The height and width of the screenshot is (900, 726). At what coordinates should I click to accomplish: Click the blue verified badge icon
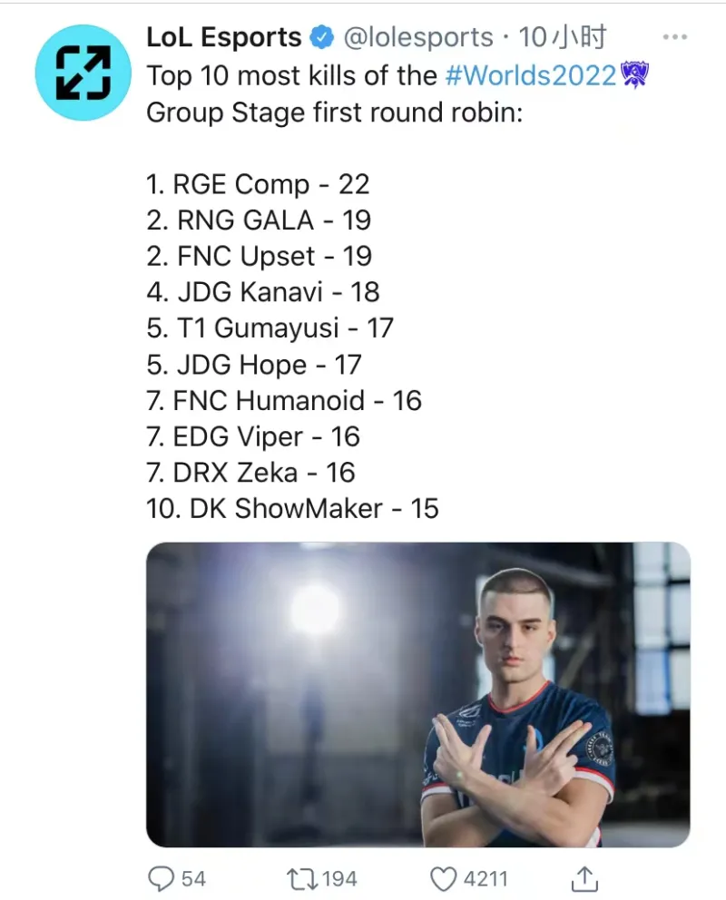tap(321, 38)
